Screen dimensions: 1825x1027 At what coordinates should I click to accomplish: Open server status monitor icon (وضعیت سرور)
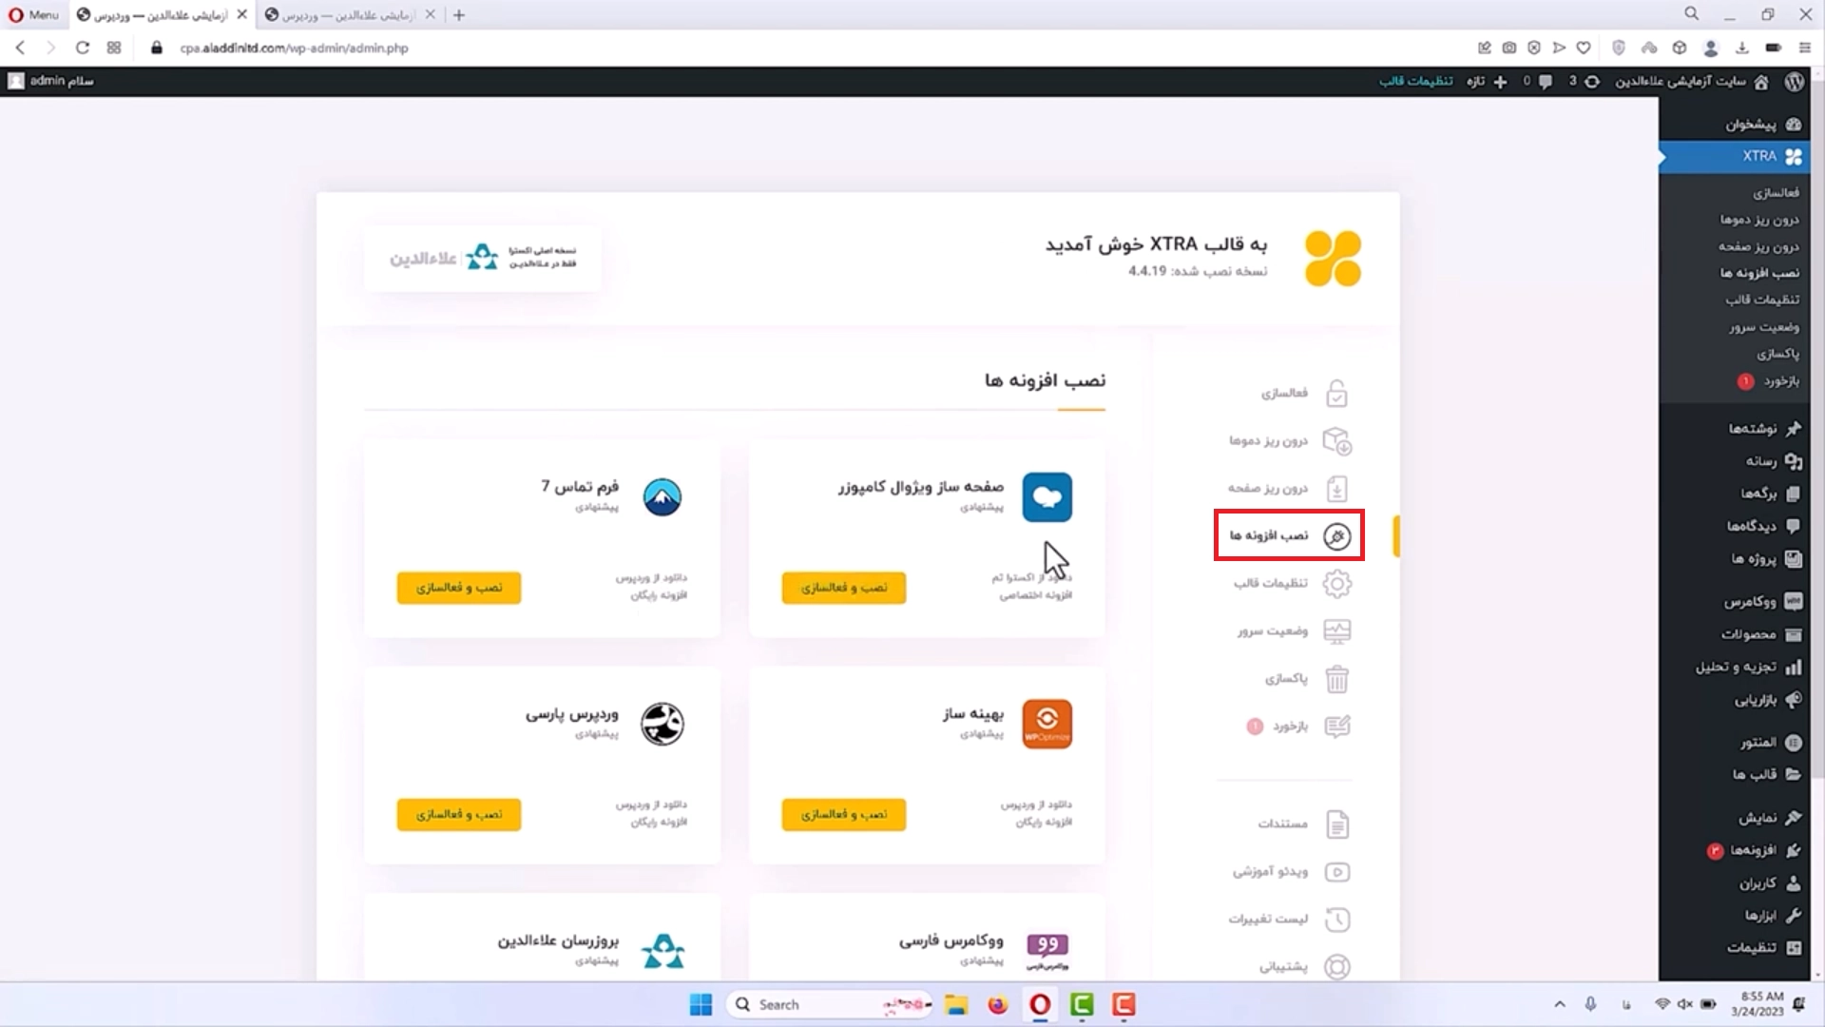1337,631
